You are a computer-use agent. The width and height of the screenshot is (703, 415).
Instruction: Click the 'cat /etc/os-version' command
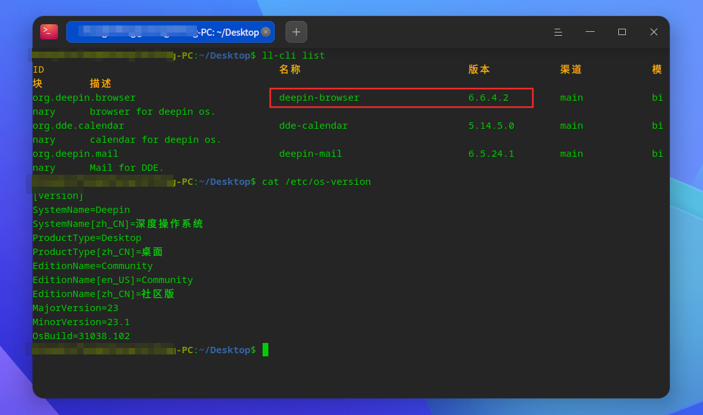[317, 182]
